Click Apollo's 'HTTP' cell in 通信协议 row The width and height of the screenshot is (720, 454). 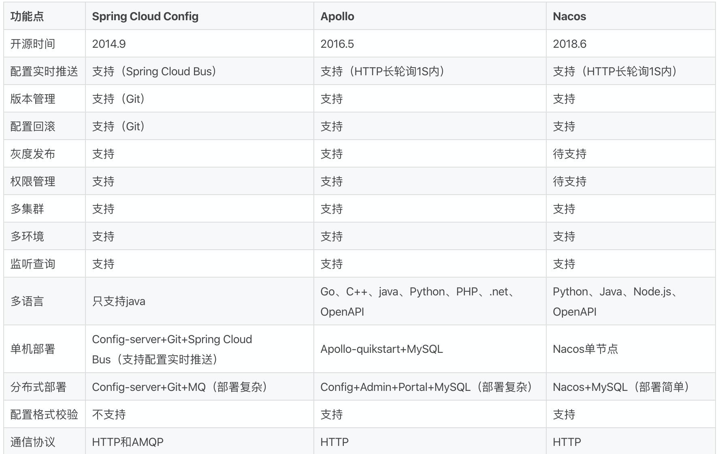pos(430,441)
